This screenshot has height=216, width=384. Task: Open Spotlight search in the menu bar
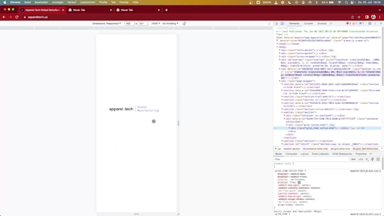click(x=346, y=2)
